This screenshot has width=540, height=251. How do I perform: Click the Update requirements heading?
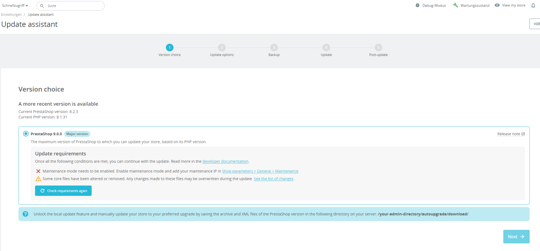coord(60,154)
